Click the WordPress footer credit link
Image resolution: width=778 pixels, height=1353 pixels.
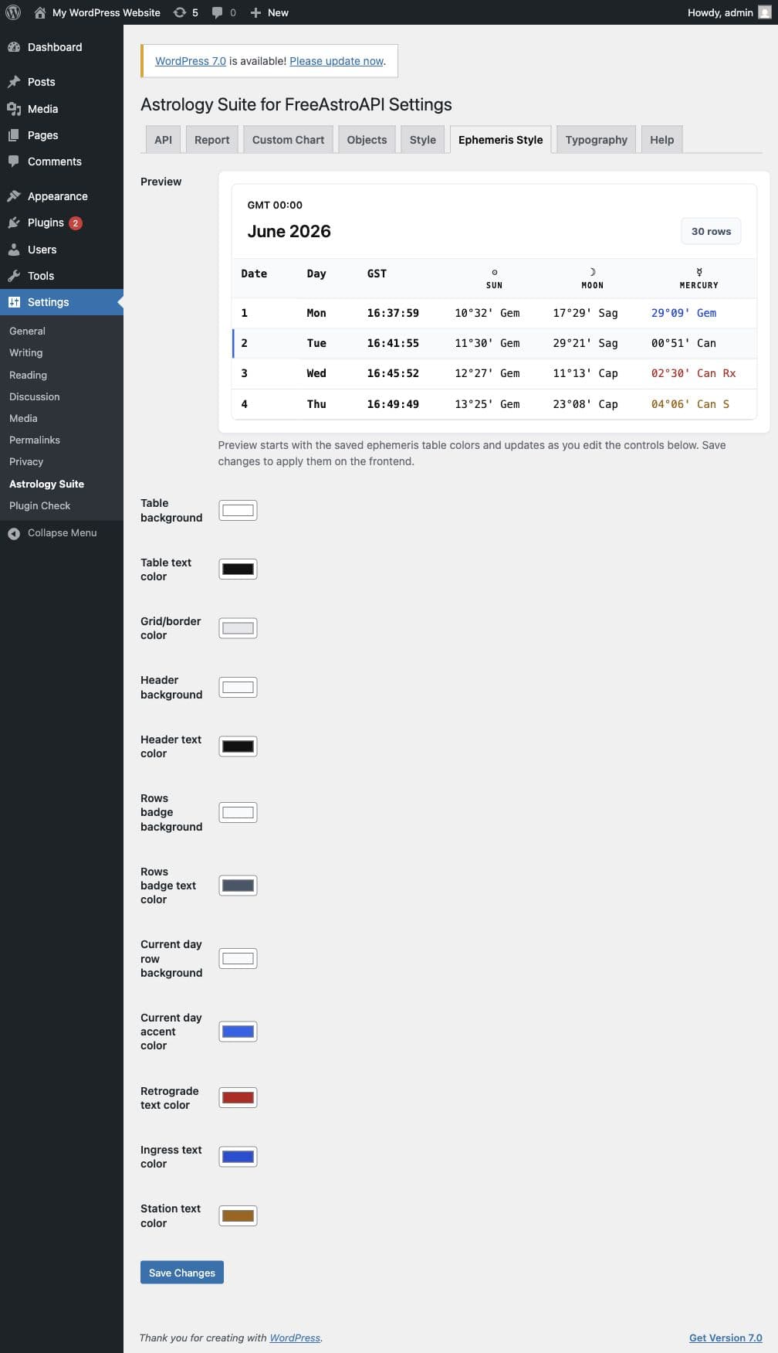[295, 1338]
